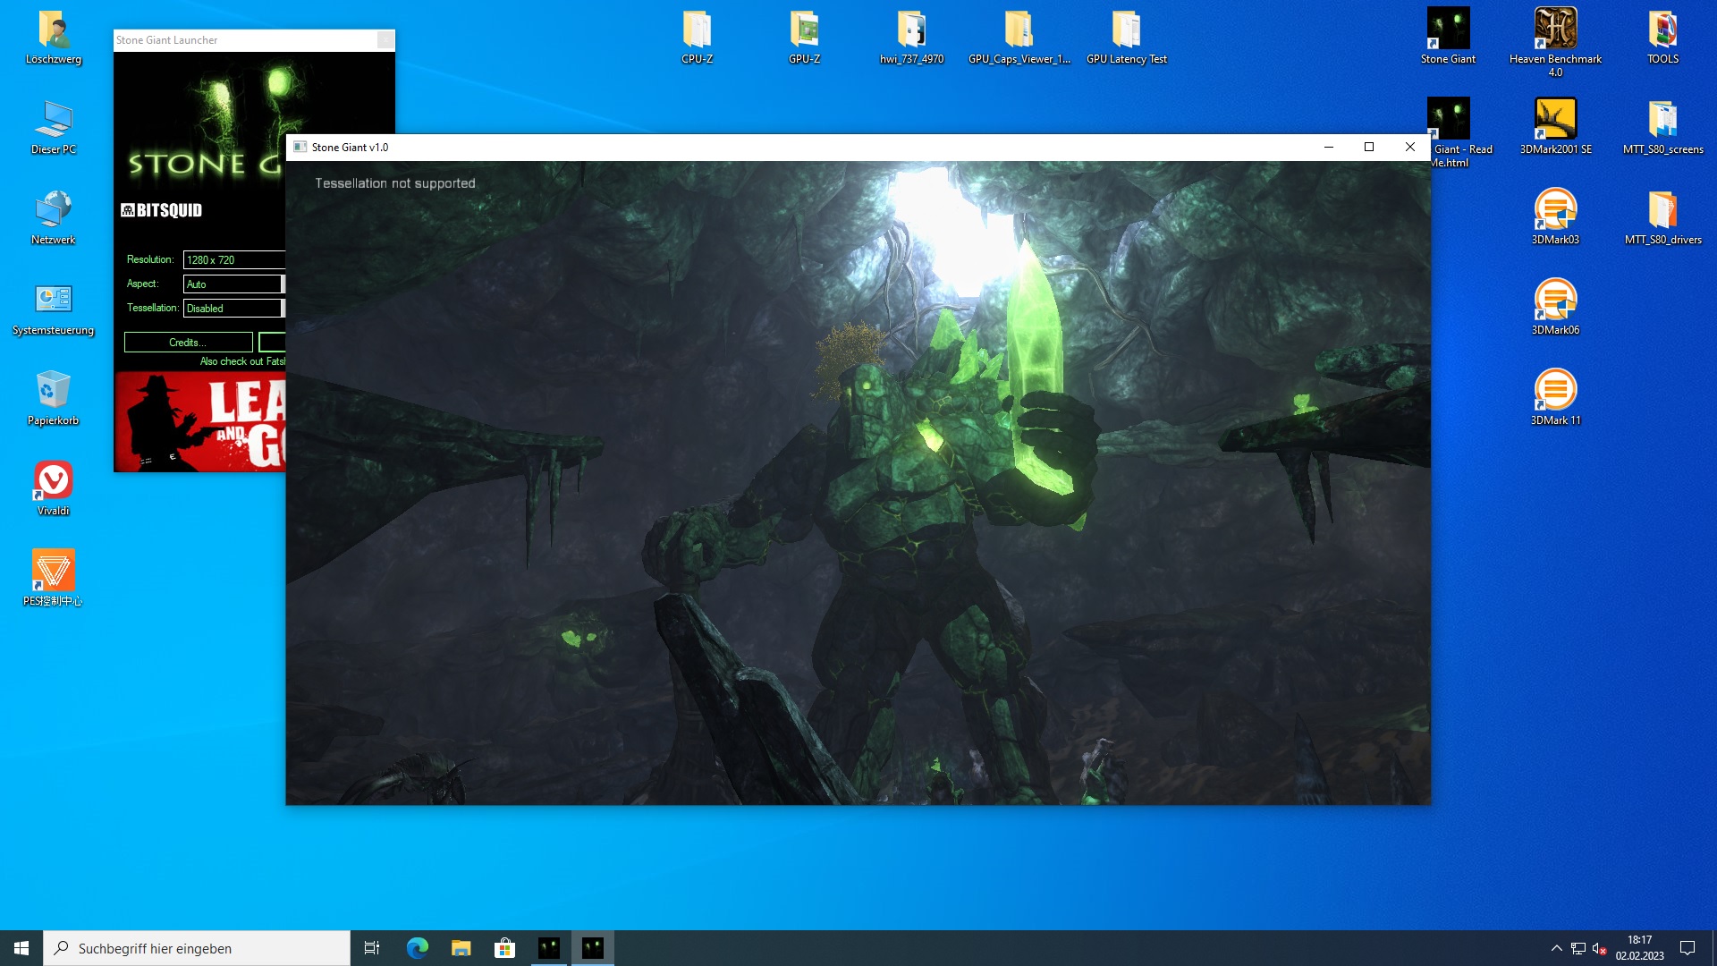Click the Credits... button in launcher

tap(188, 343)
